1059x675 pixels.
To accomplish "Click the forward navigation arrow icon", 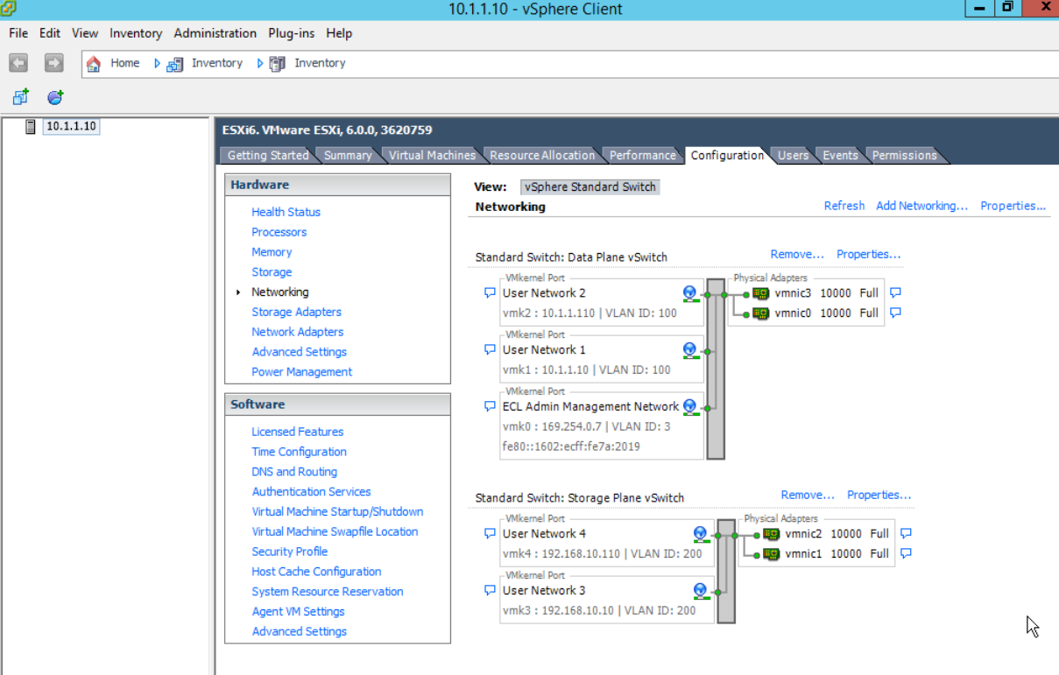I will [x=53, y=62].
